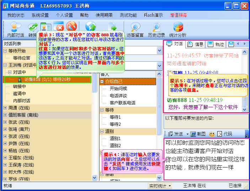The image size is (250, 191).
Task: Expand the 周通 (在线) tree node
Action: (x=5, y=108)
